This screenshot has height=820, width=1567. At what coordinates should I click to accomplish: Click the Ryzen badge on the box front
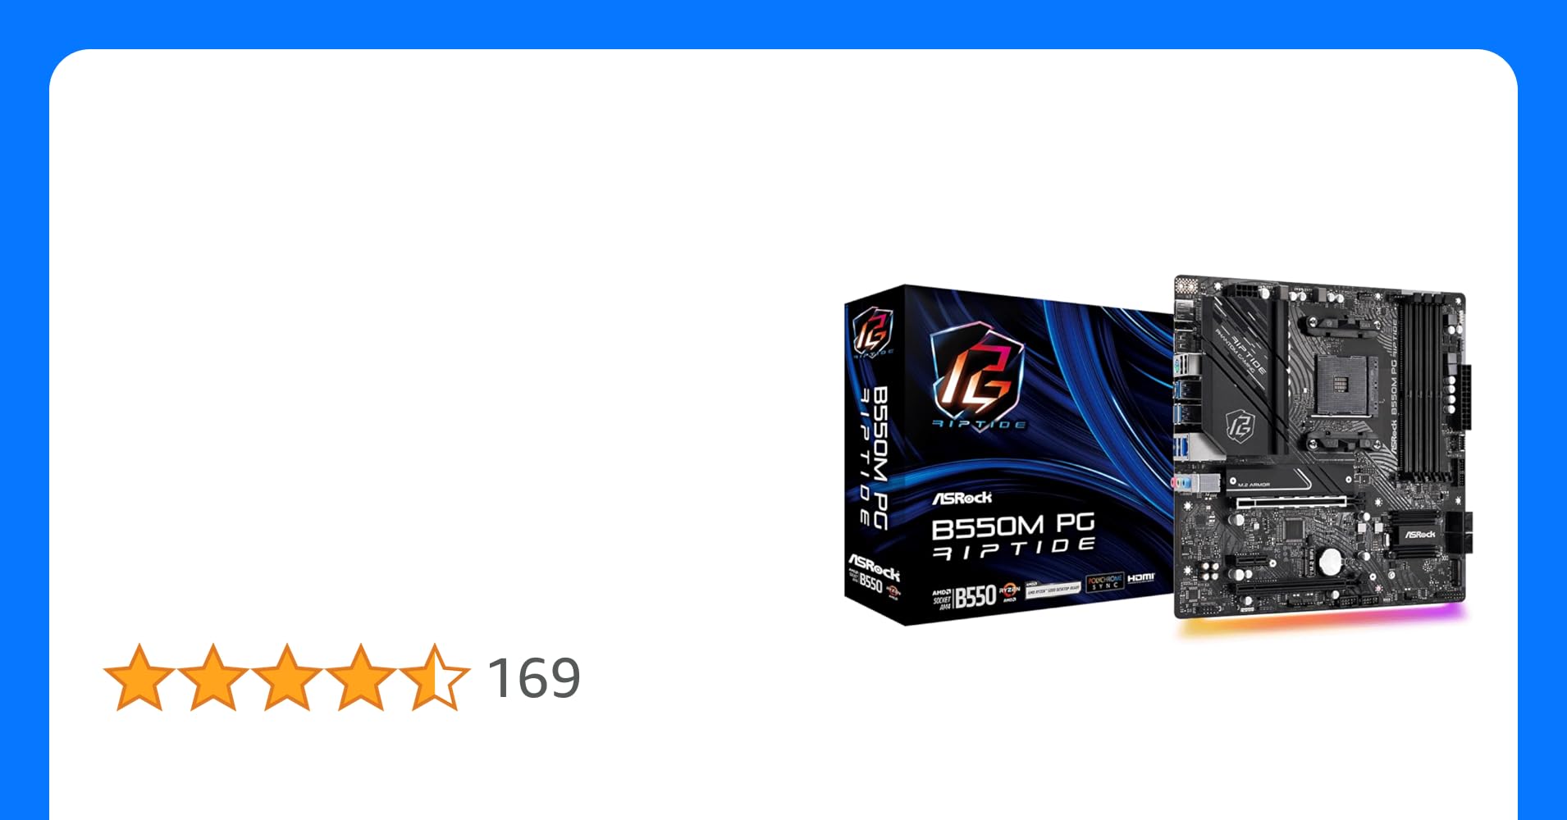coord(1009,592)
